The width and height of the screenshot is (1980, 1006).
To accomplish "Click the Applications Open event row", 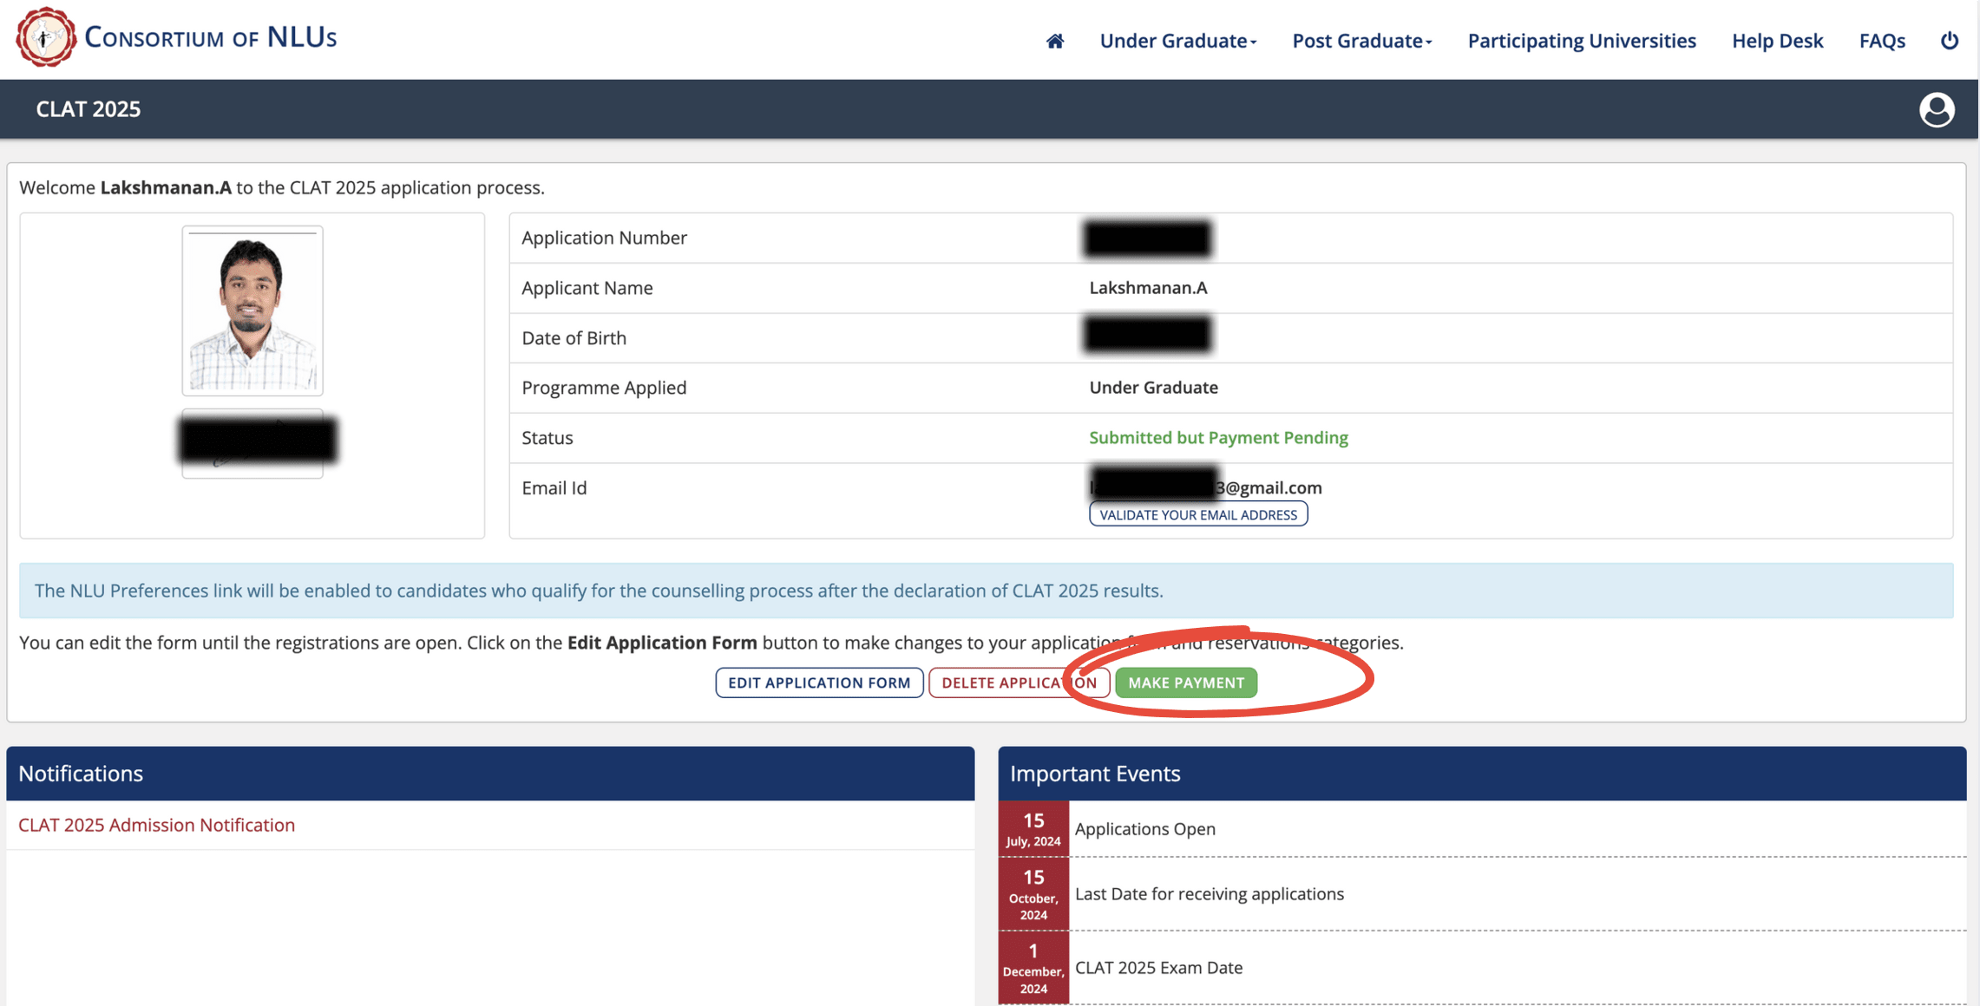I will pyautogui.click(x=1482, y=828).
